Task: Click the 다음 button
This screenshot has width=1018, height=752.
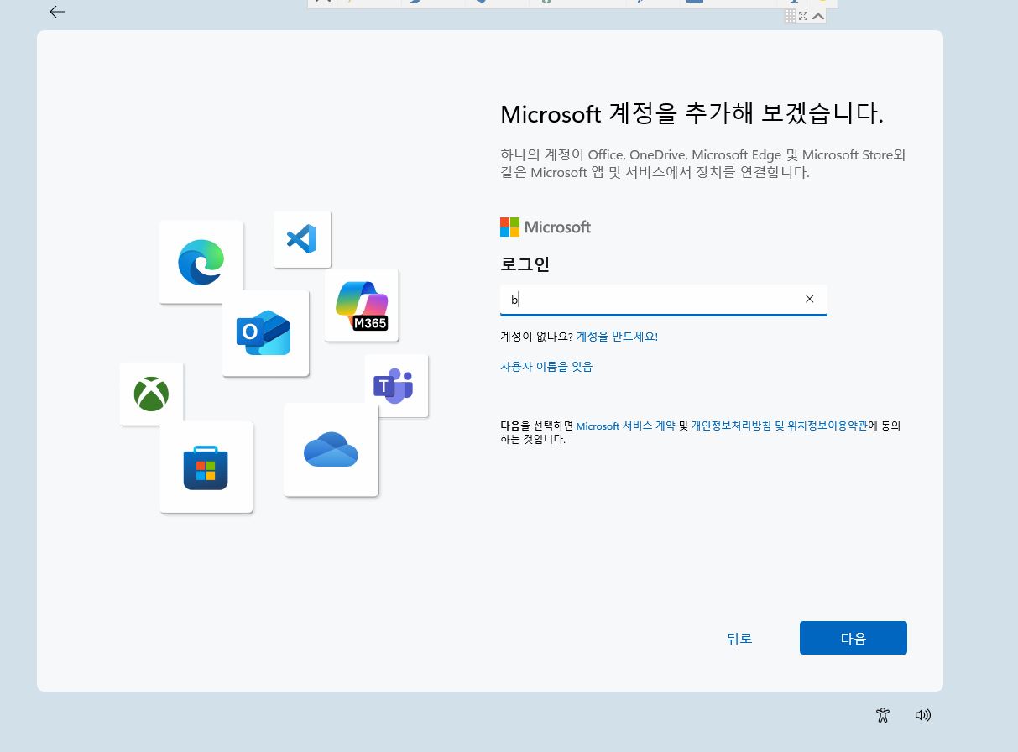Action: 854,638
